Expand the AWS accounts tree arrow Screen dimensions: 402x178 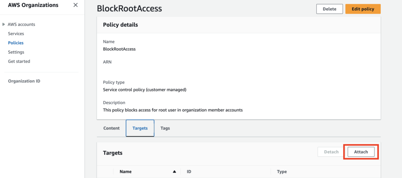(4, 24)
